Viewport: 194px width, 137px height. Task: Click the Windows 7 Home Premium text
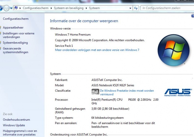click(73, 35)
